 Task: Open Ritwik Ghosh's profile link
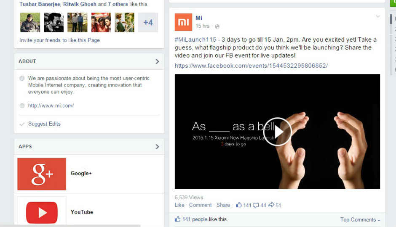(x=80, y=4)
